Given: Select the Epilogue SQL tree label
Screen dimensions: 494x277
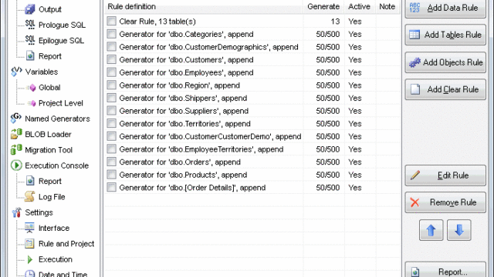Looking at the screenshot, I should point(61,41).
